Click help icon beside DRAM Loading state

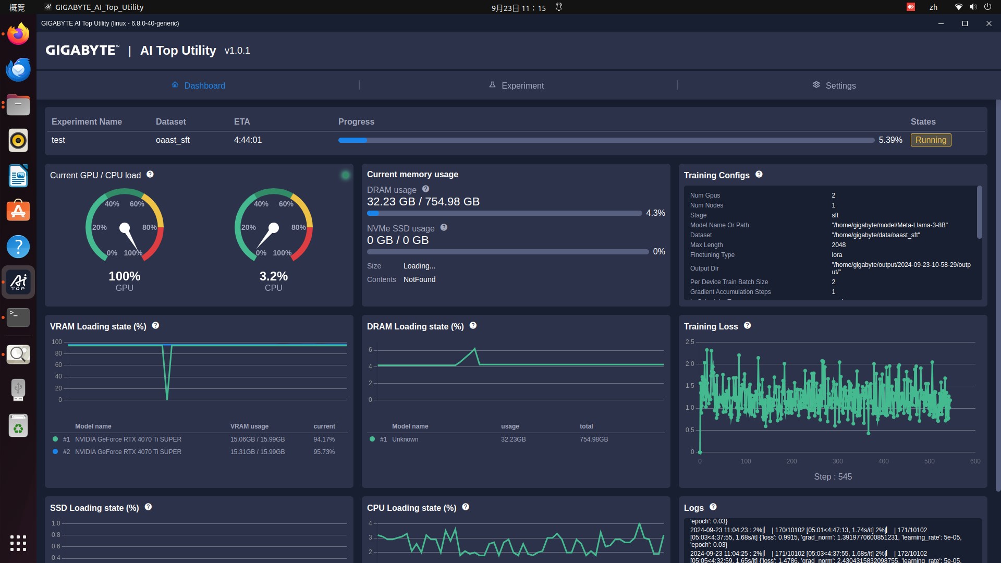point(473,325)
